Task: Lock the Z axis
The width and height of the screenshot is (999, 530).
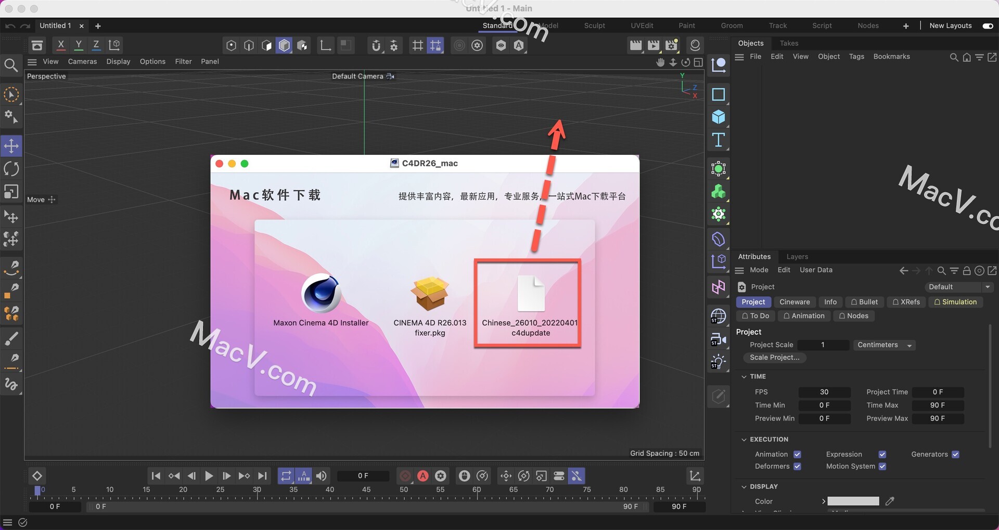Action: (x=96, y=45)
